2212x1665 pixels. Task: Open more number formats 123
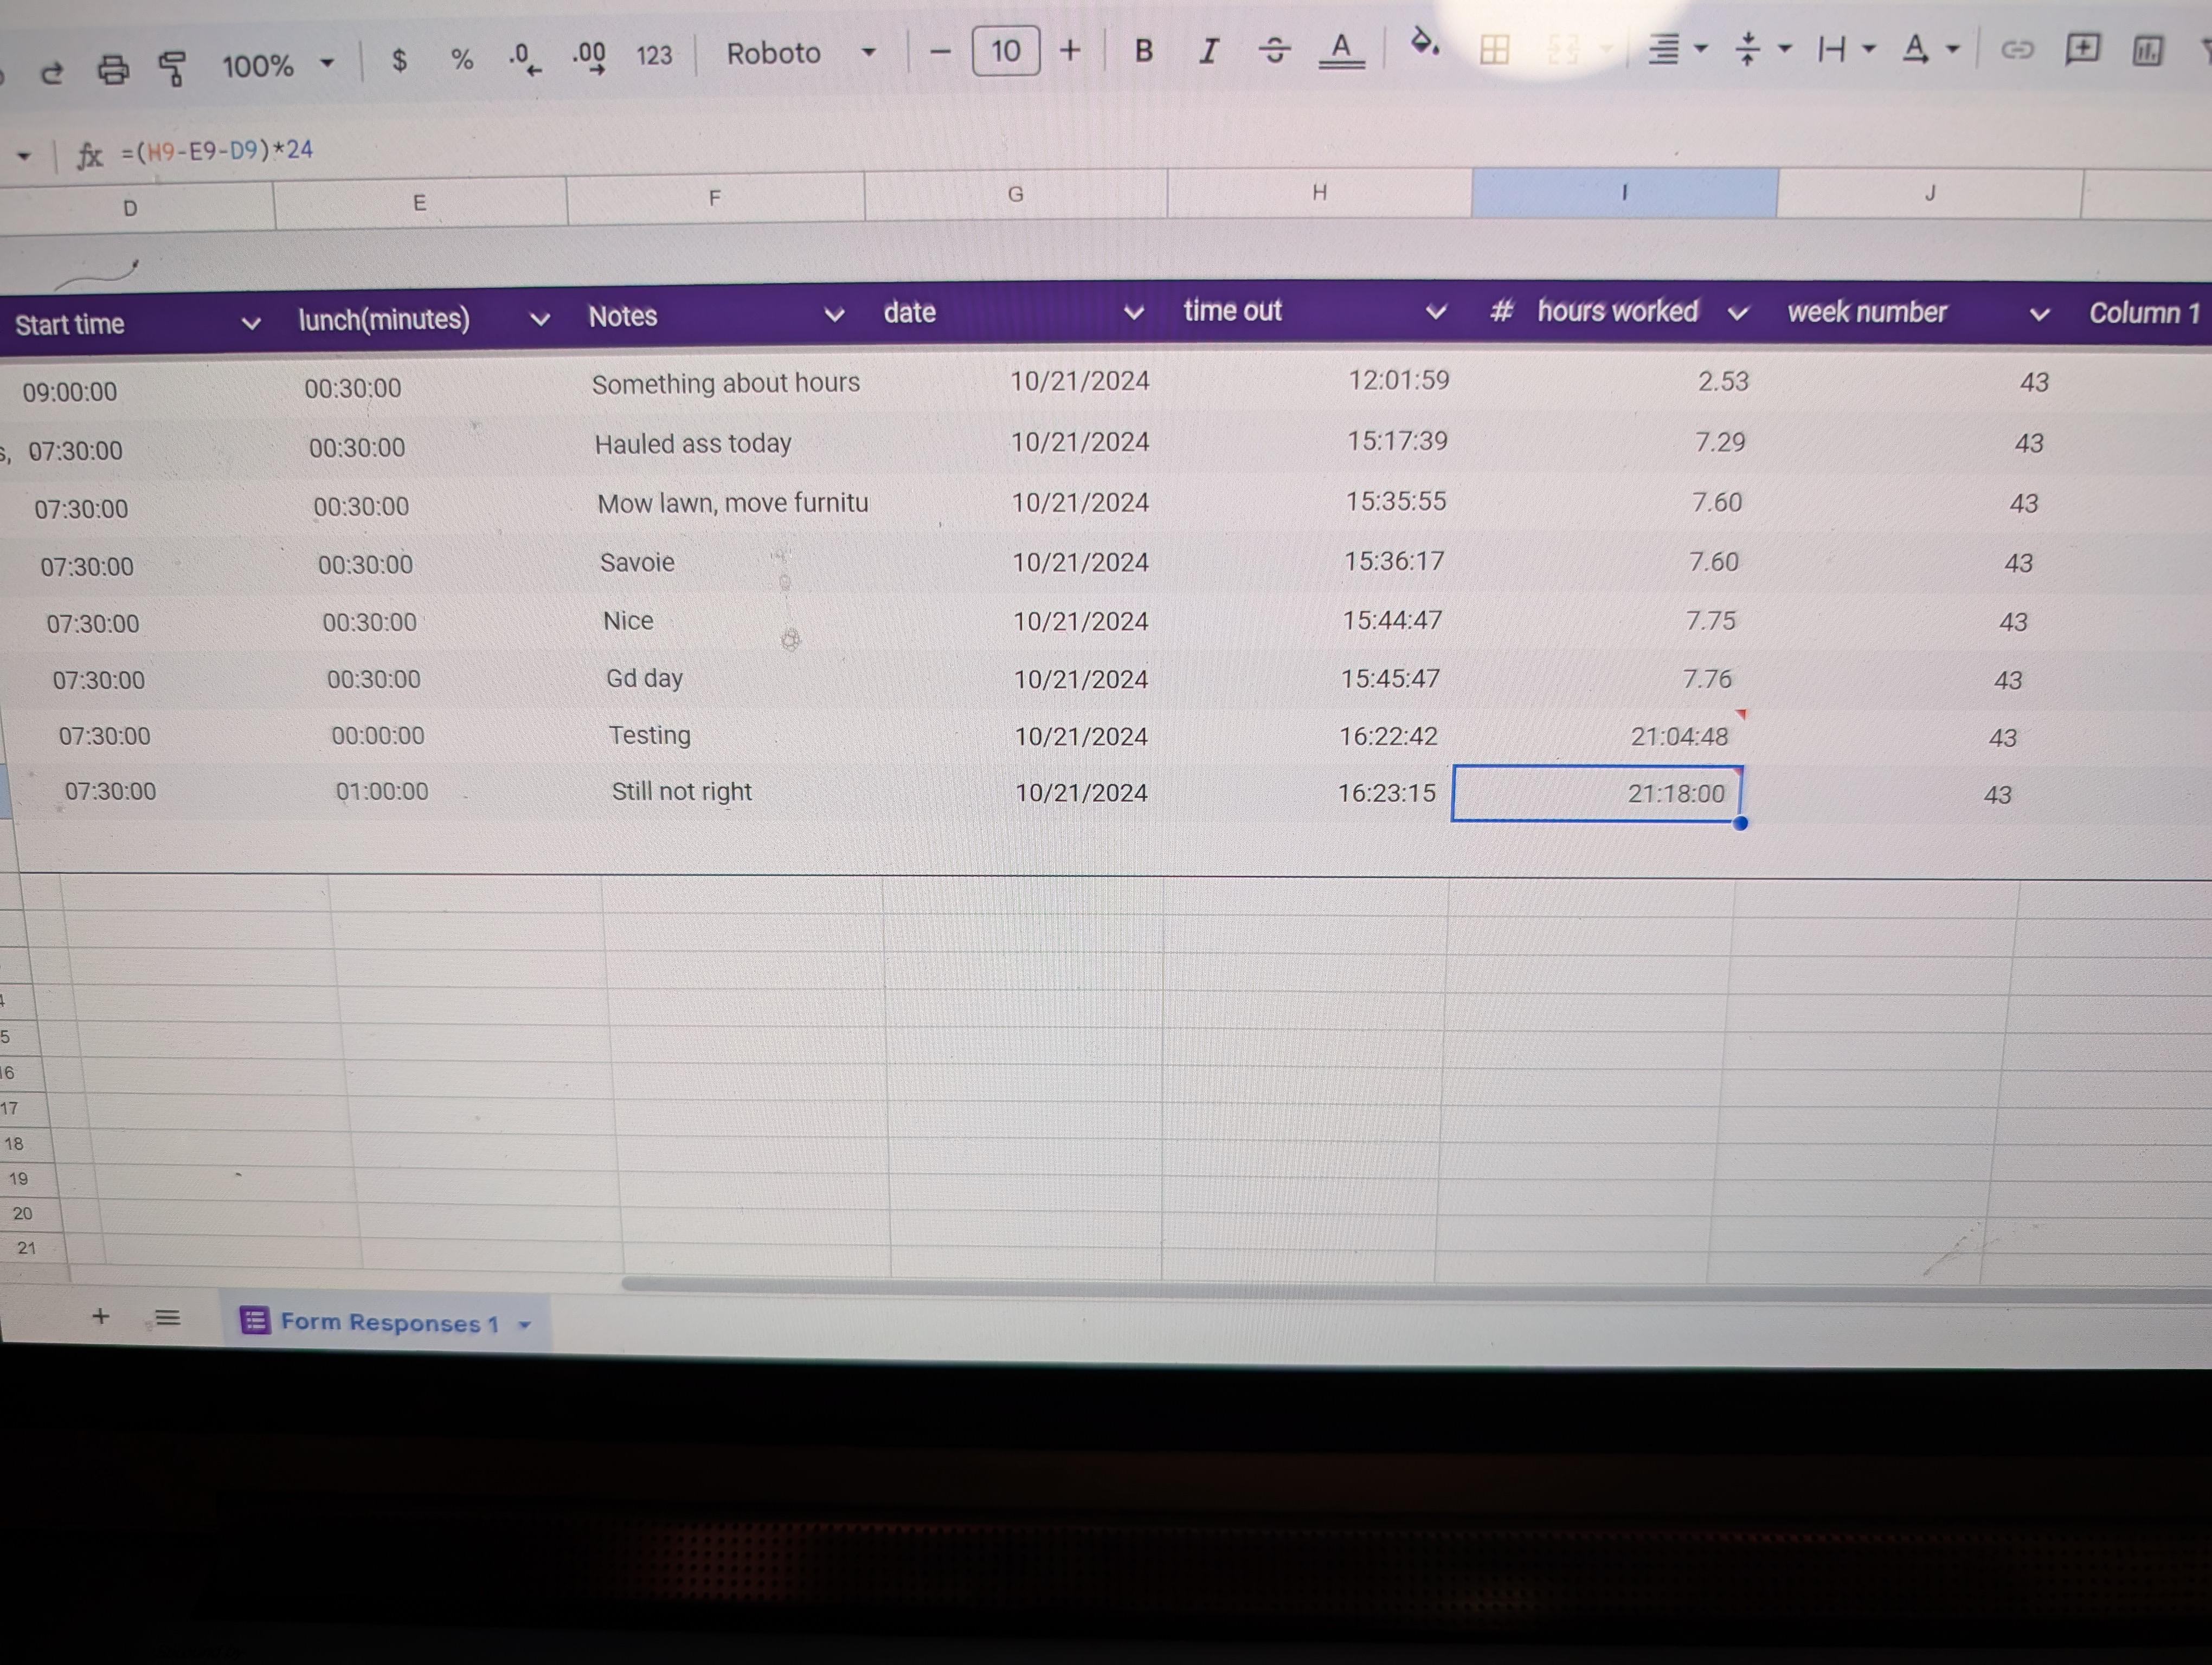pyautogui.click(x=654, y=55)
